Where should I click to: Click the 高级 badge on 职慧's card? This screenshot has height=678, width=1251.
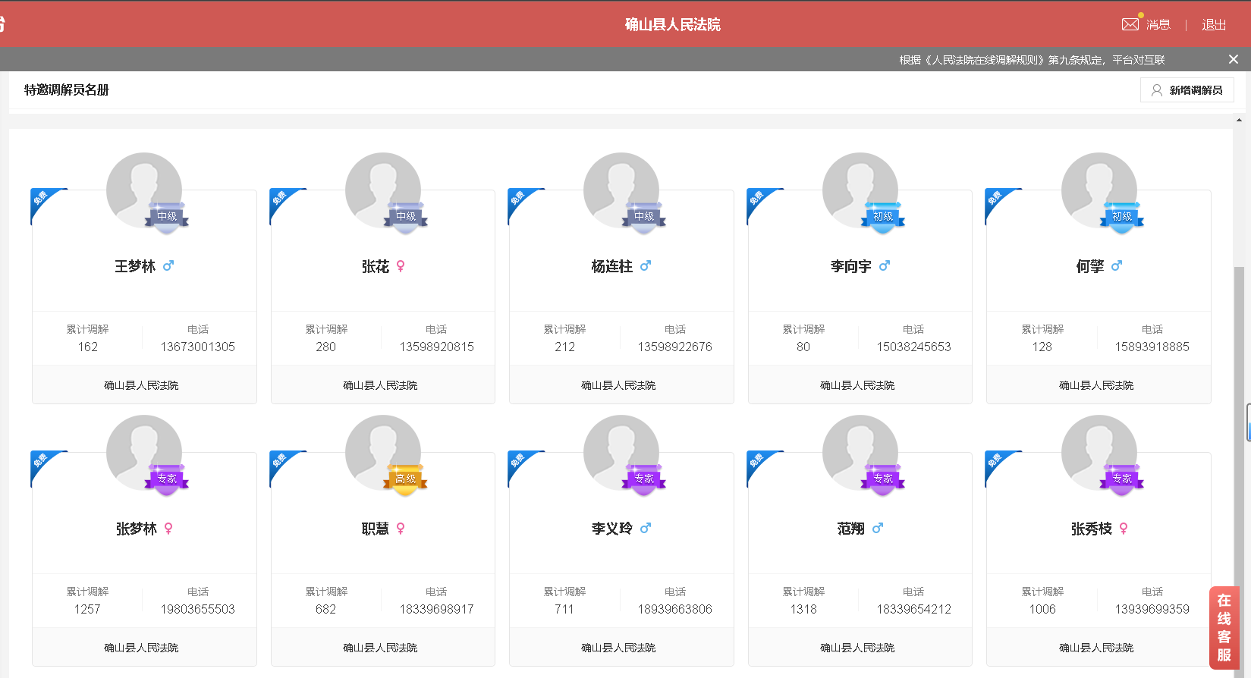pyautogui.click(x=406, y=479)
